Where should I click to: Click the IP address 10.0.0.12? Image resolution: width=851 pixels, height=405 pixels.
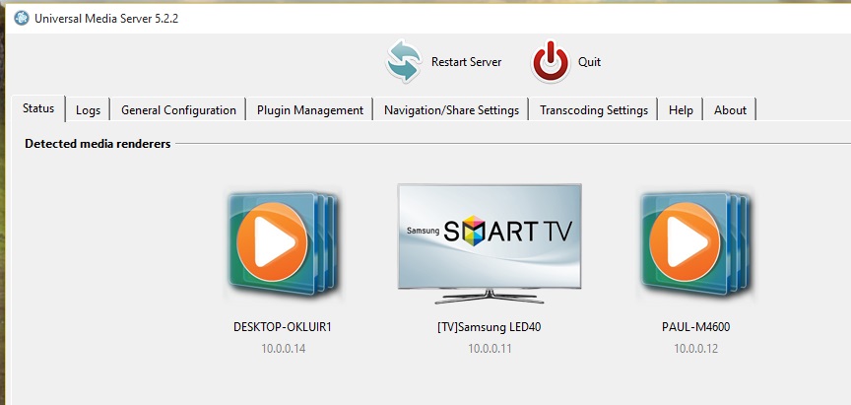pyautogui.click(x=695, y=349)
